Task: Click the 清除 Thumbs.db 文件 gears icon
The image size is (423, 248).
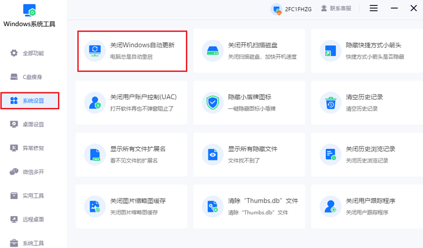Action: tap(213, 207)
